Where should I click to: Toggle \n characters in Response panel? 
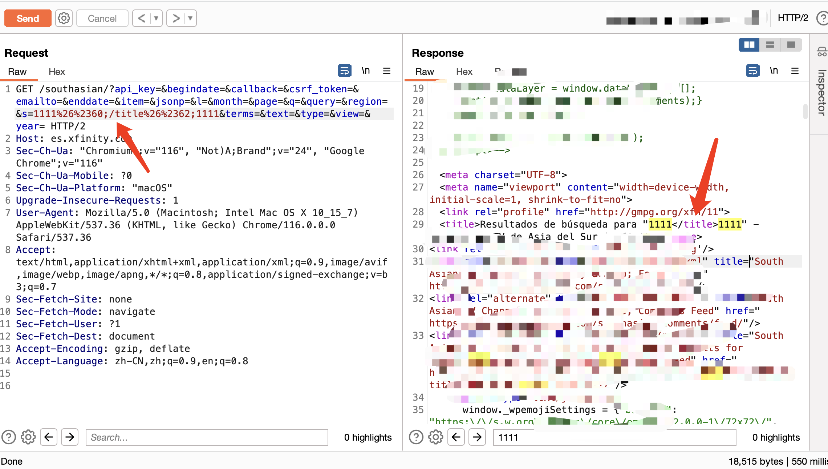[774, 71]
